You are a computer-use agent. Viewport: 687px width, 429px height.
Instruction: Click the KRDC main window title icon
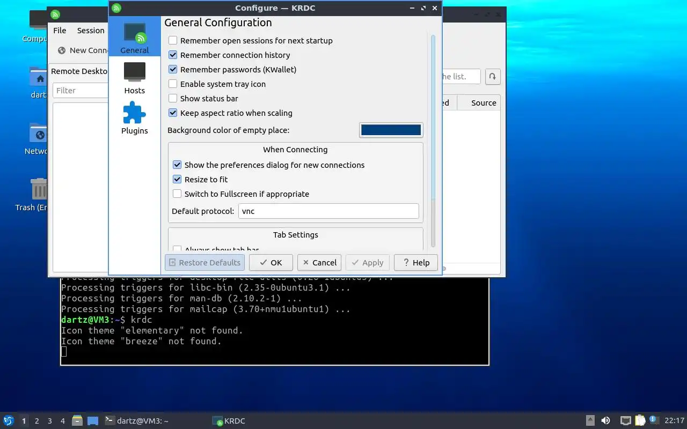[55, 14]
